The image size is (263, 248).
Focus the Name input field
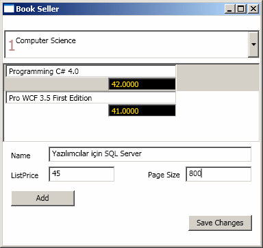150,154
